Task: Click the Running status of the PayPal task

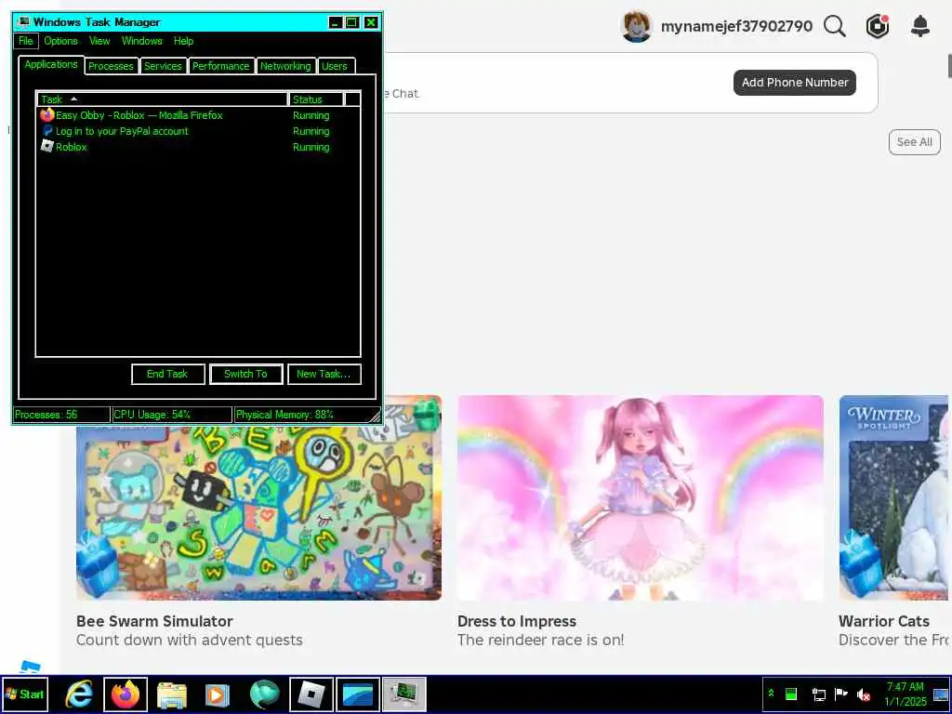Action: (311, 131)
